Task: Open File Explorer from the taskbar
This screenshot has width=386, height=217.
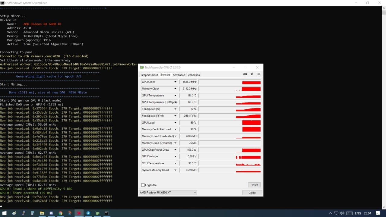Action: click(42, 213)
